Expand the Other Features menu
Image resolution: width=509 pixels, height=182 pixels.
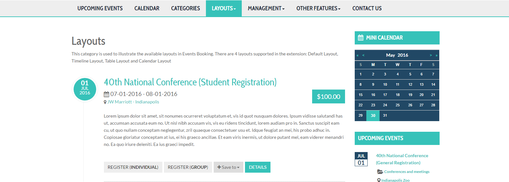coord(318,8)
